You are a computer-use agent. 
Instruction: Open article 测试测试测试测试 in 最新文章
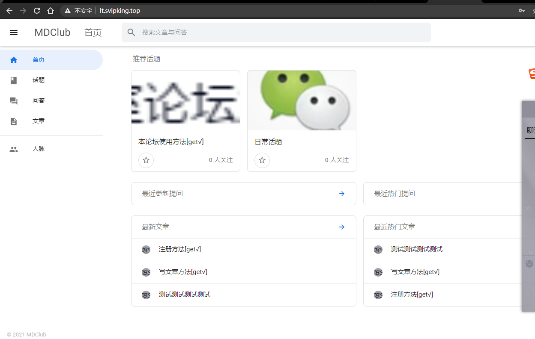point(185,295)
